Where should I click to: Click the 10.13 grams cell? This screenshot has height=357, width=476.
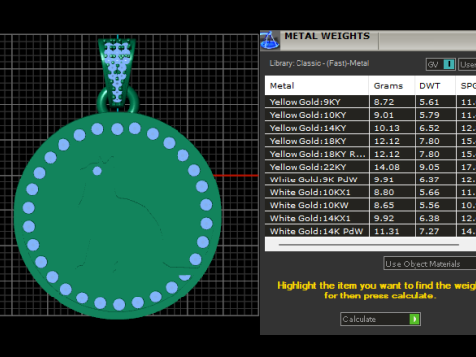392,128
